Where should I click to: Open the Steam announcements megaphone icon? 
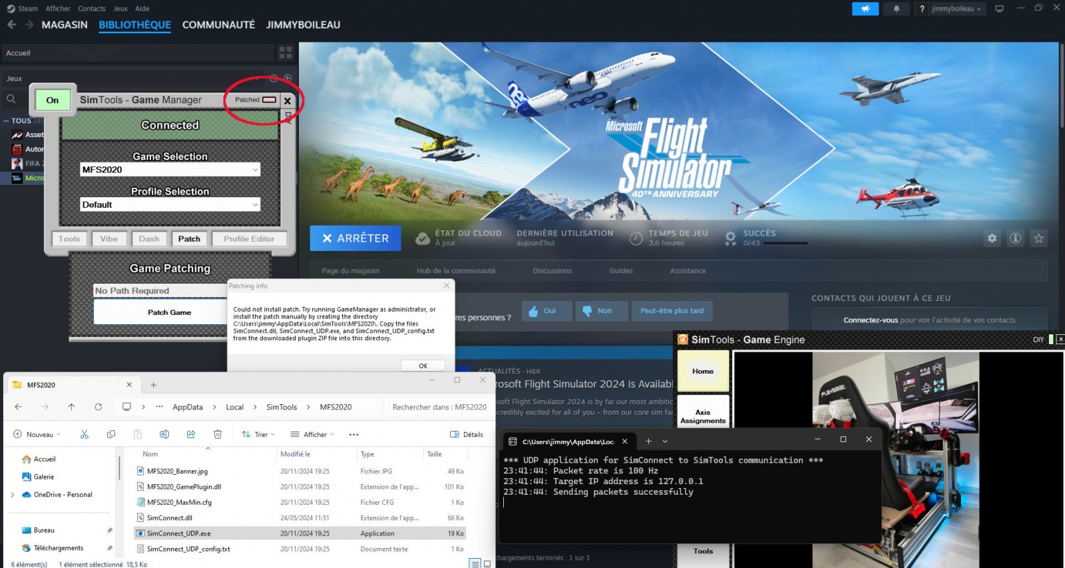coord(865,9)
